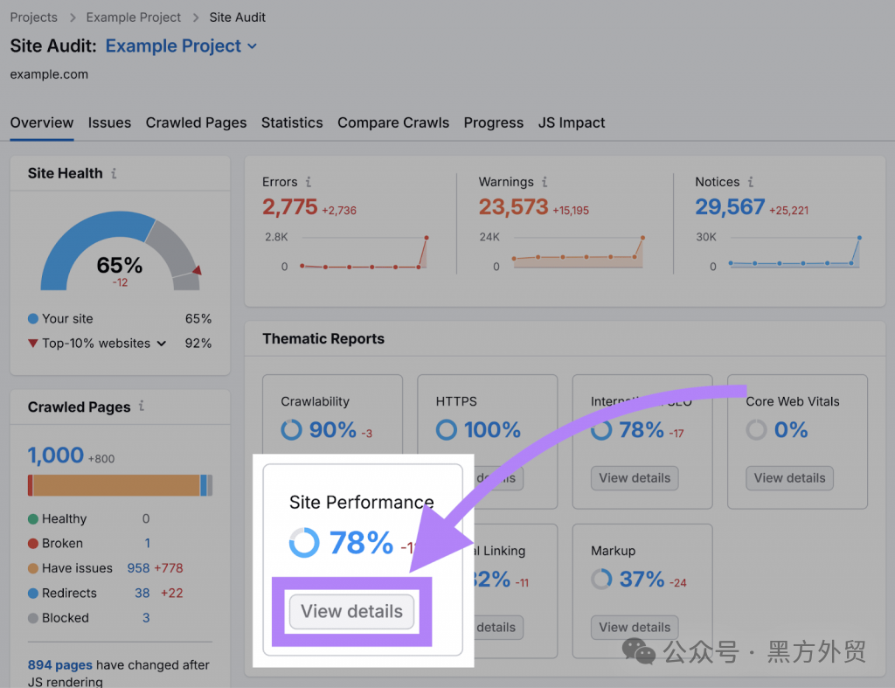View details for Markup
Image resolution: width=895 pixels, height=688 pixels.
click(x=635, y=627)
